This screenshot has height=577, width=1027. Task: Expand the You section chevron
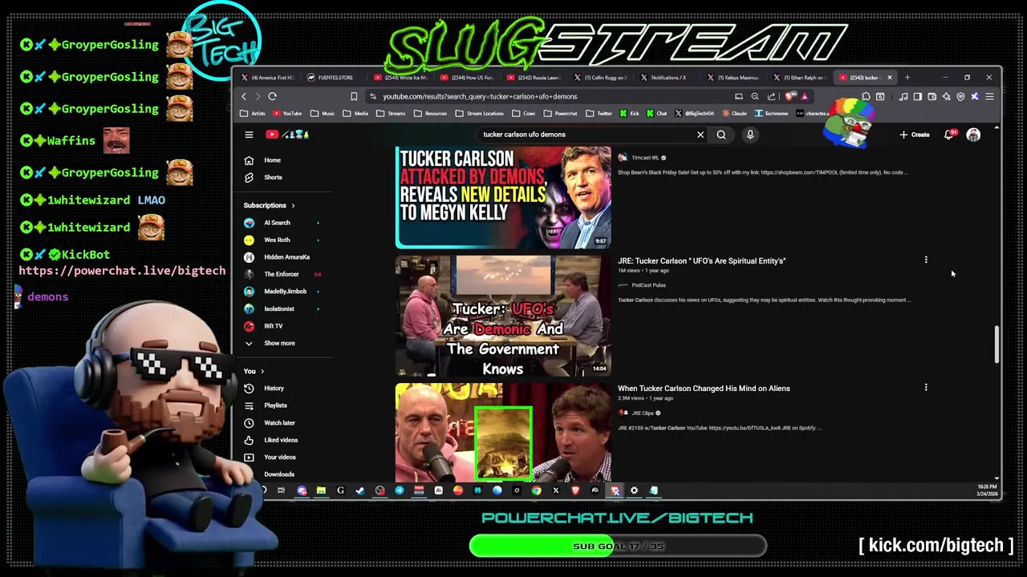262,371
